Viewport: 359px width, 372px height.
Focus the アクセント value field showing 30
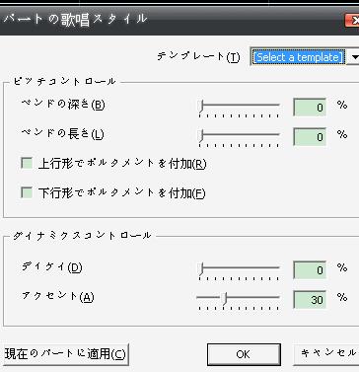(x=310, y=299)
